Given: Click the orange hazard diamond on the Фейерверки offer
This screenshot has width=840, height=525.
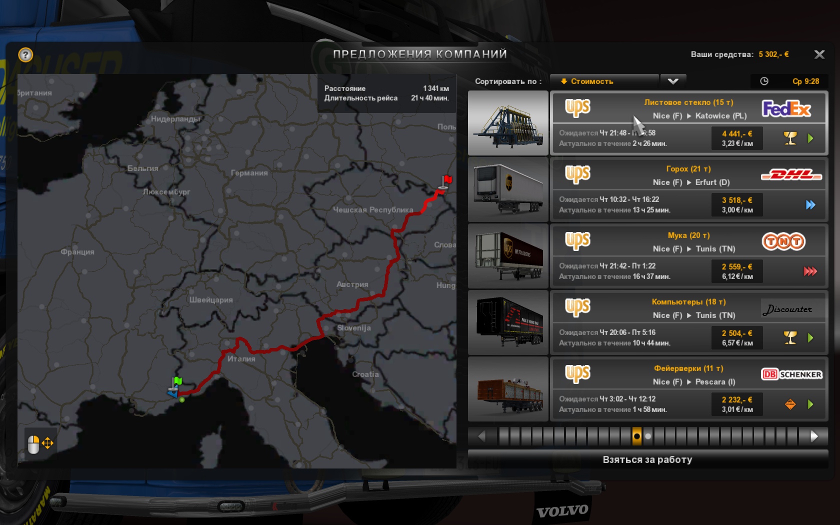Looking at the screenshot, I should pyautogui.click(x=790, y=404).
